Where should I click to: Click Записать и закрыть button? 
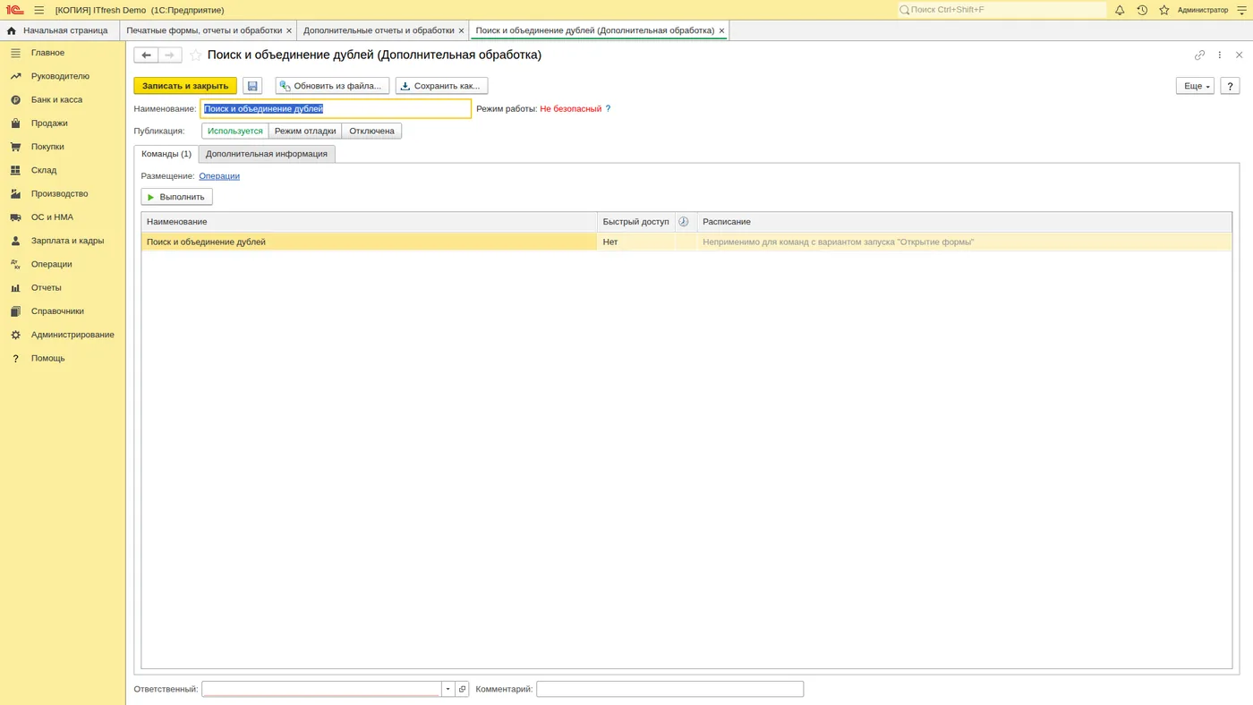pos(185,86)
